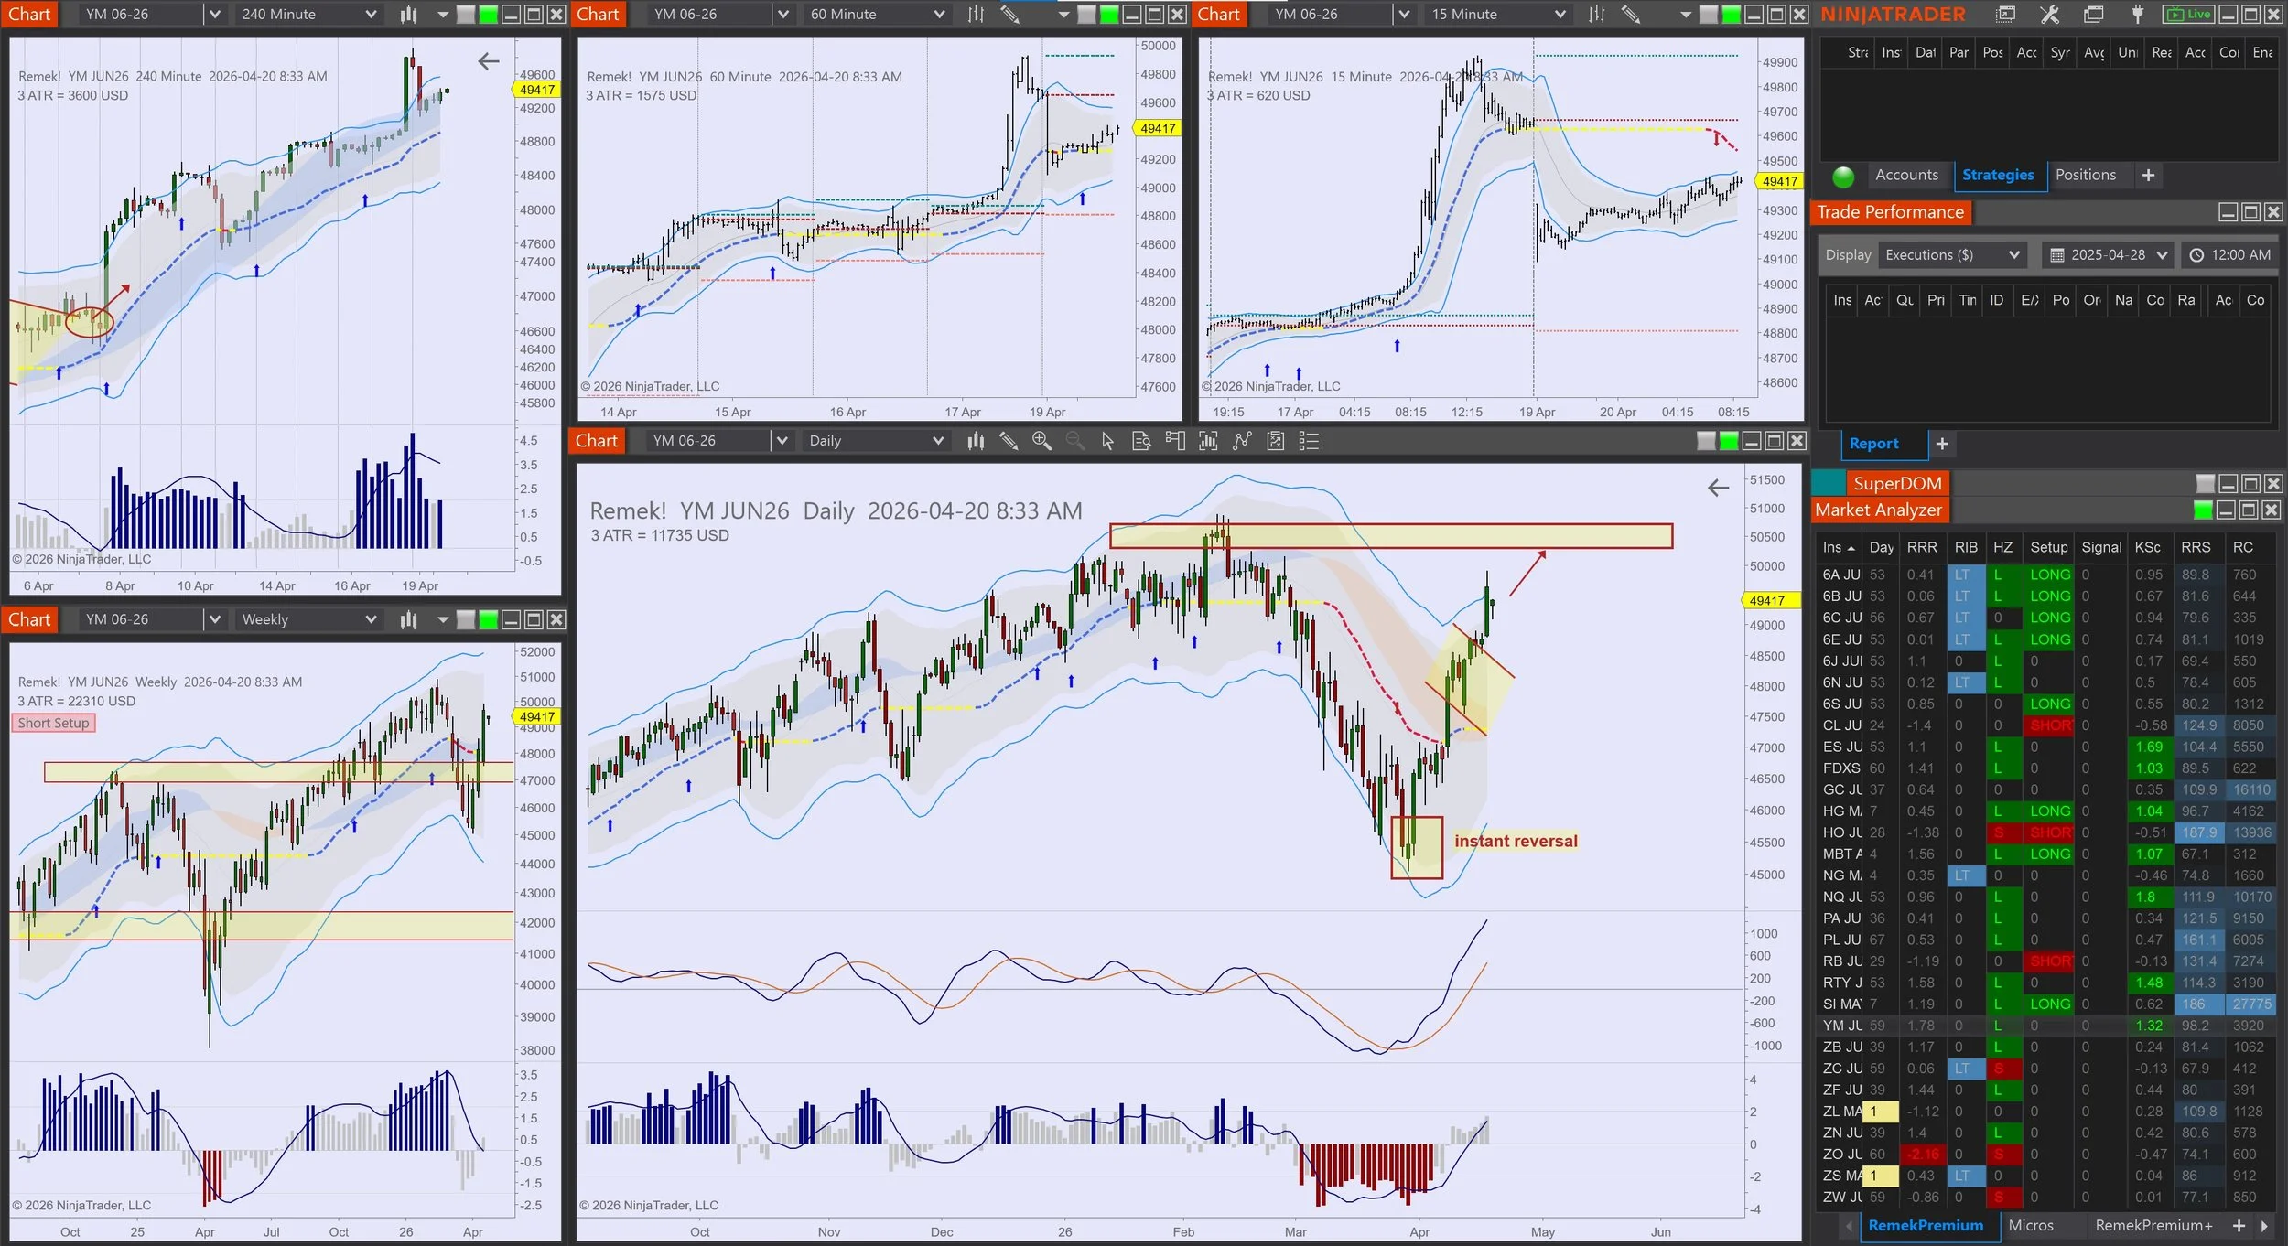Open drawing tools pencil on Daily chart
The height and width of the screenshot is (1246, 2288).
[1008, 441]
